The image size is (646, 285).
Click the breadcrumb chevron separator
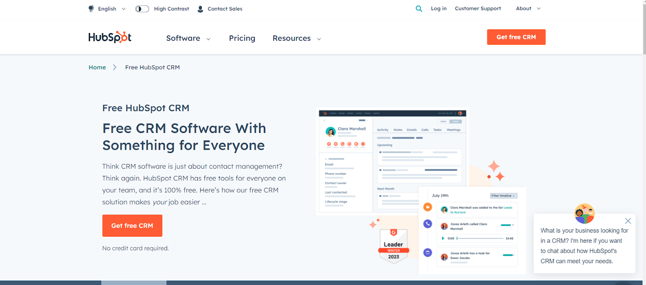coord(115,67)
